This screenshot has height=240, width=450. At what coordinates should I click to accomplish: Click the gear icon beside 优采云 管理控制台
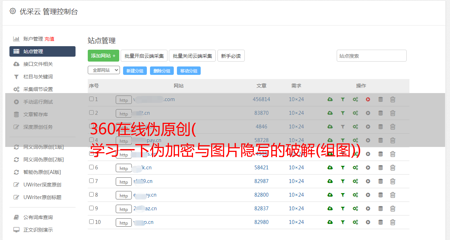coord(13,11)
